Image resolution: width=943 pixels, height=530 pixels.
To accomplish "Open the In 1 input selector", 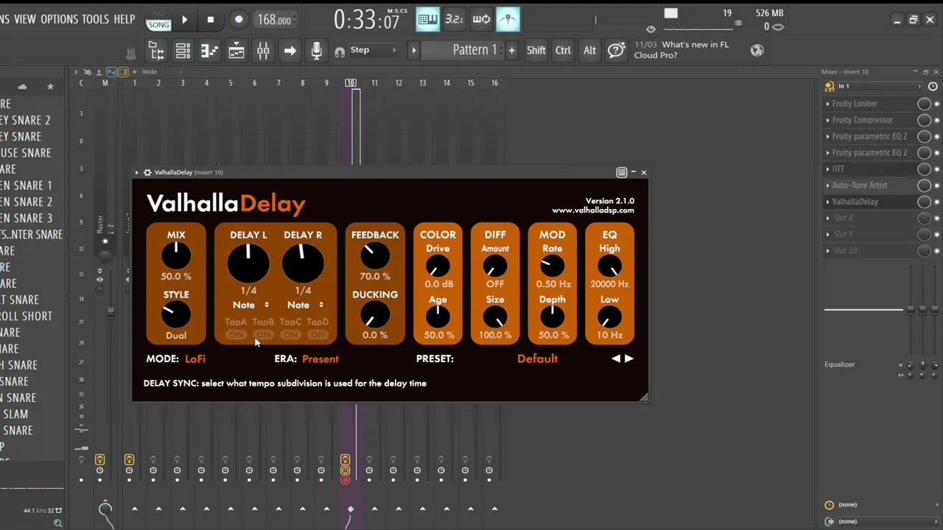I will pos(880,86).
